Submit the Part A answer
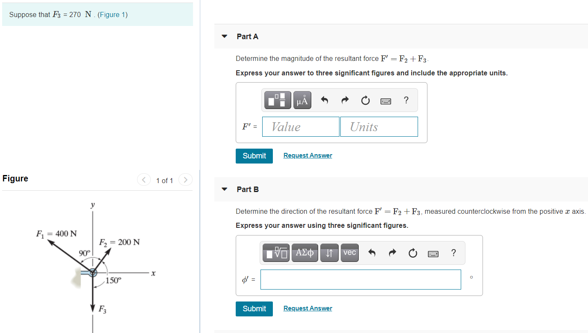This screenshot has width=588, height=333. click(x=254, y=156)
